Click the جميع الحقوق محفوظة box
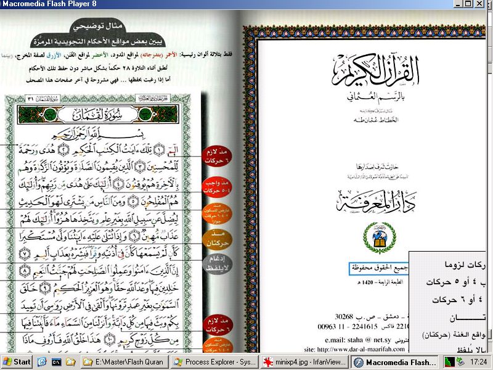The width and height of the screenshot is (493, 370). pos(379,268)
